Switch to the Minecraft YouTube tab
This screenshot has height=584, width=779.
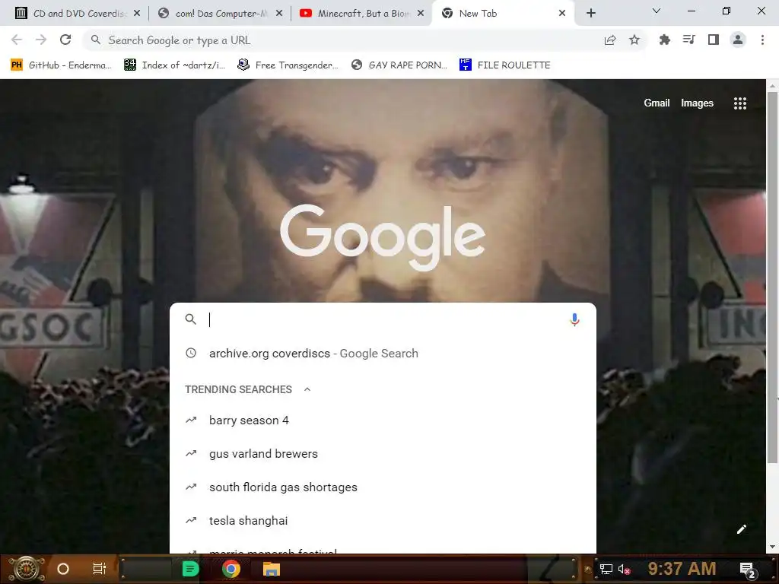pos(363,14)
